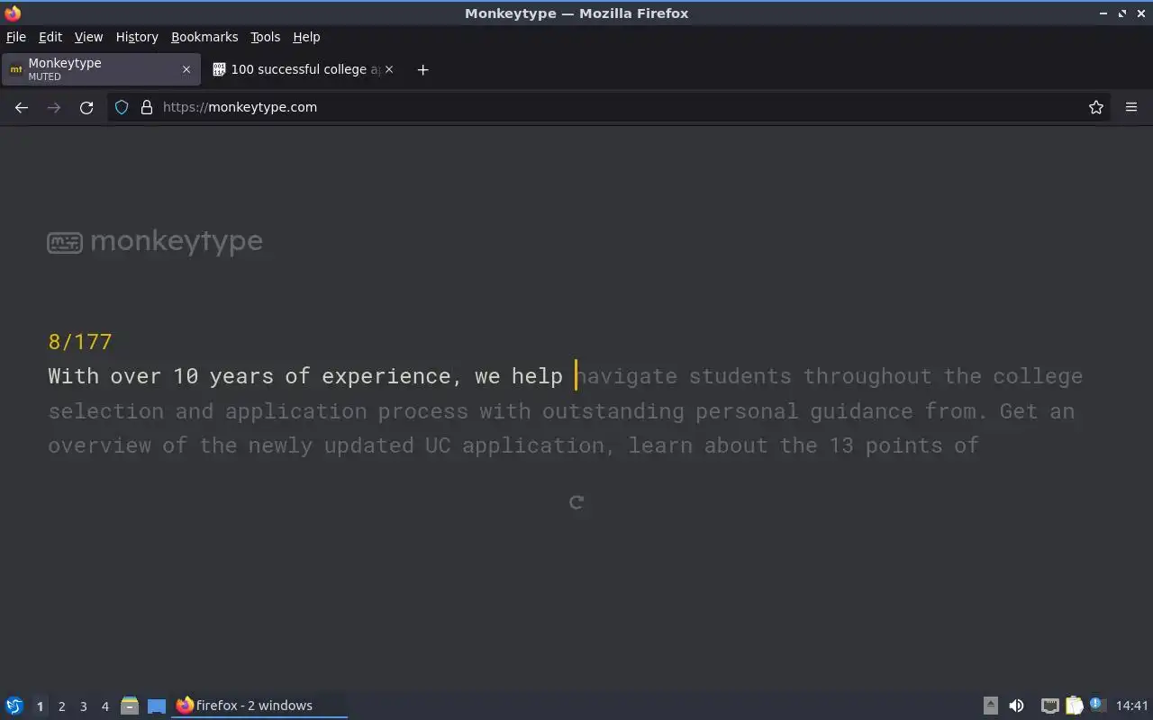Click the URL address field

[609, 107]
